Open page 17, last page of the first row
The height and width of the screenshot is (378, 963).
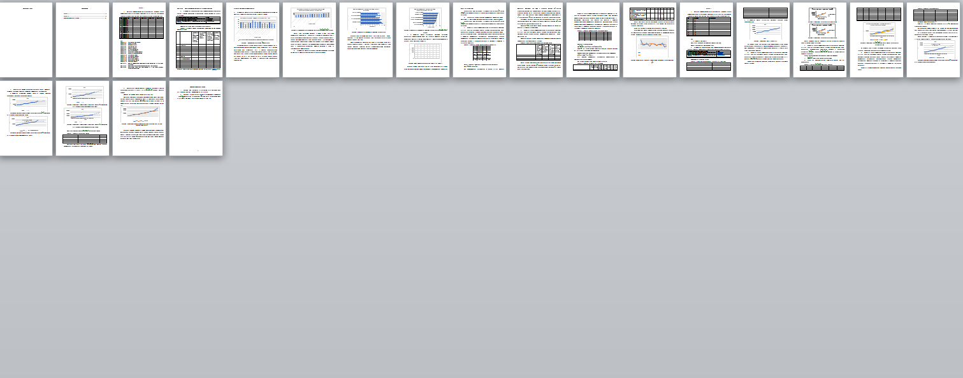pos(934,40)
